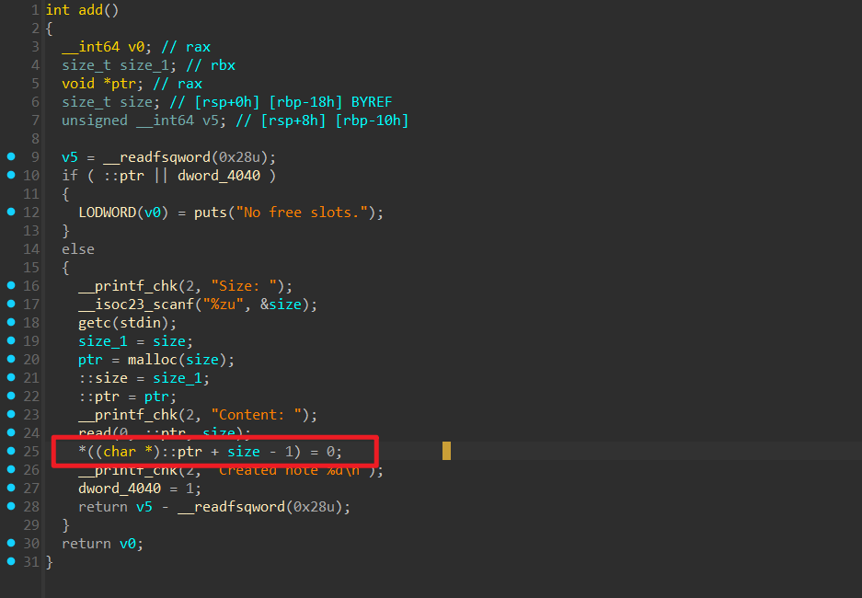Click return v0 statement on line 30
The height and width of the screenshot is (598, 862).
(102, 544)
